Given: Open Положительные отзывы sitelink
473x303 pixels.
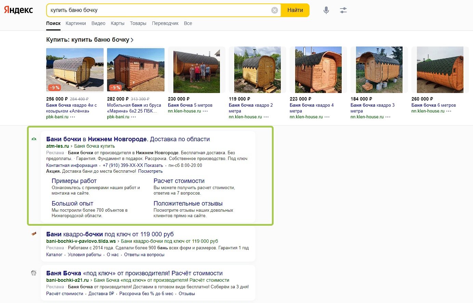Looking at the screenshot, I should click(x=188, y=203).
